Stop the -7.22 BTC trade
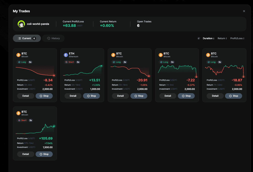This screenshot has height=172, width=253. pyautogui.click(x=186, y=96)
